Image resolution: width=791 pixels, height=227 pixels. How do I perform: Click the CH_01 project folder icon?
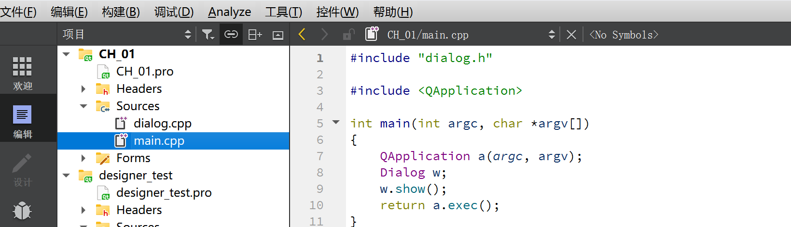[85, 55]
